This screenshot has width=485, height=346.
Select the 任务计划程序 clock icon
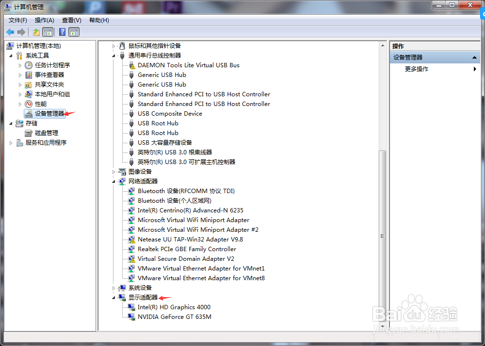[x=29, y=65]
